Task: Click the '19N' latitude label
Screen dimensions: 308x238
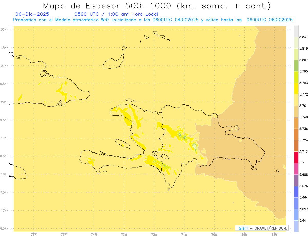Action: click(4, 138)
